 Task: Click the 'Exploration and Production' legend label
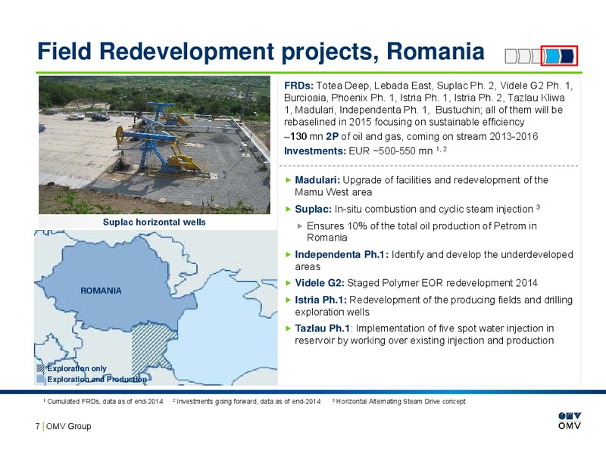coord(97,379)
